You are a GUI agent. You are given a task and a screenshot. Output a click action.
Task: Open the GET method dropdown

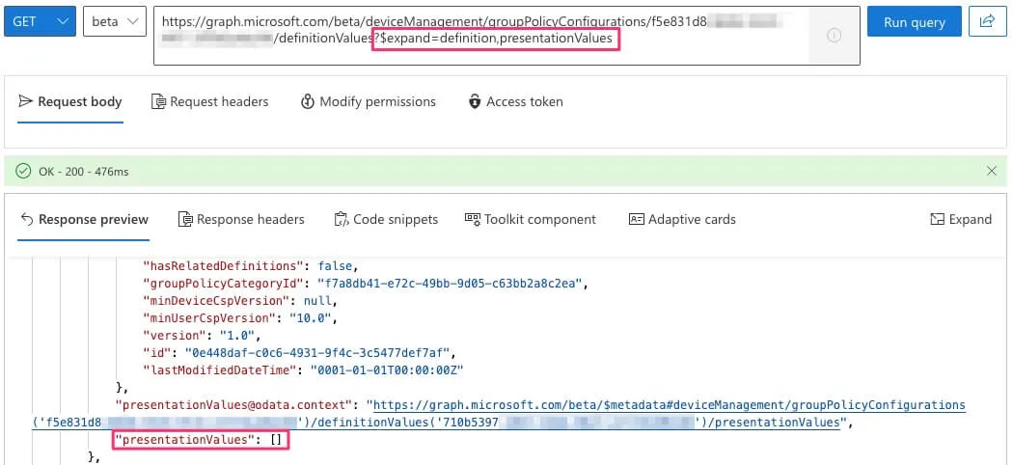tap(41, 21)
